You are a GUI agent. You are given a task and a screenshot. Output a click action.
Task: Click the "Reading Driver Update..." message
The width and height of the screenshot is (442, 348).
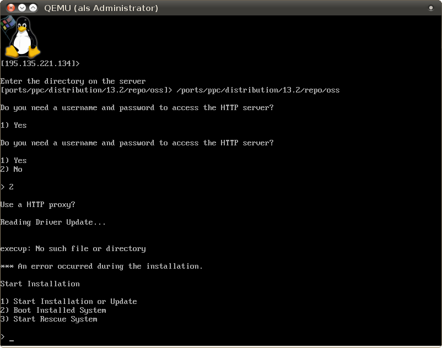pyautogui.click(x=53, y=222)
